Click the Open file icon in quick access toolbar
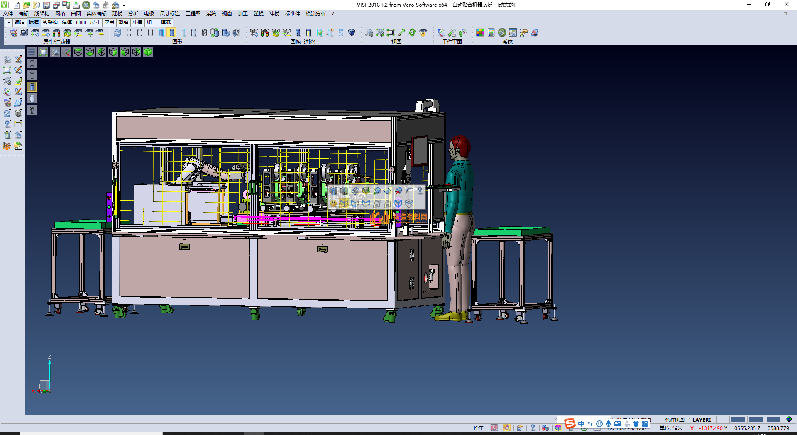The height and width of the screenshot is (435, 797). click(26, 5)
